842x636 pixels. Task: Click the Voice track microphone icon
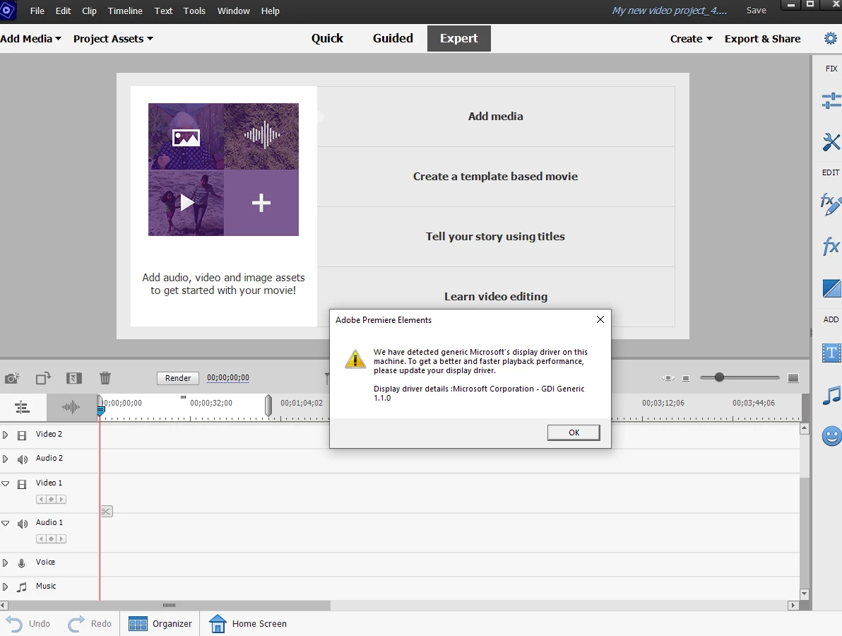click(21, 563)
